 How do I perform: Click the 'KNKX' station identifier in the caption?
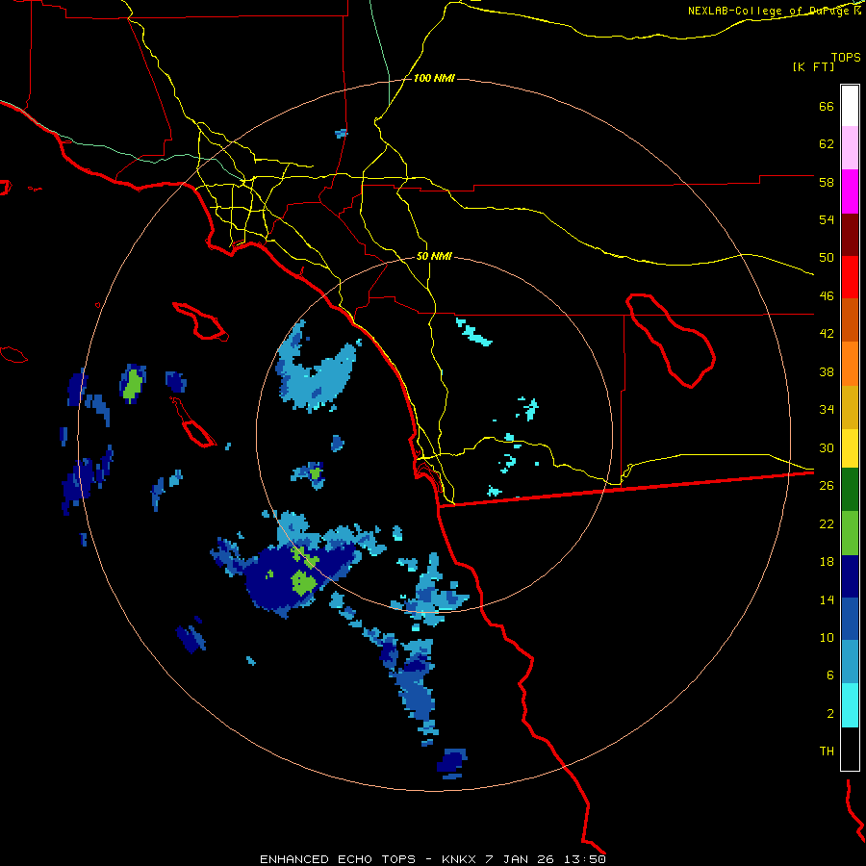460,859
